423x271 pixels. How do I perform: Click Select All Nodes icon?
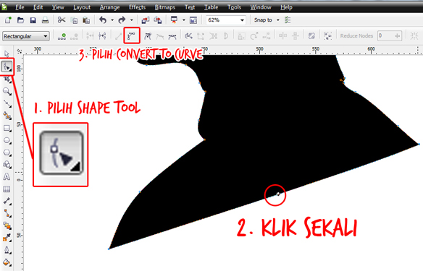(328, 36)
